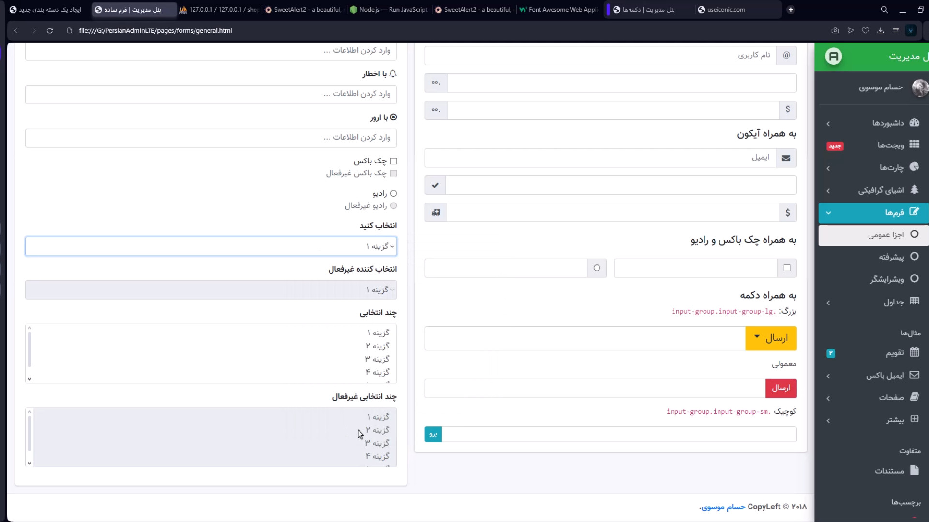Click the plus-square icon for بیشتر
Image resolution: width=929 pixels, height=522 pixels.
914,419
